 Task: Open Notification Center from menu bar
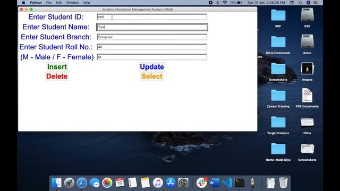pyautogui.click(x=316, y=3)
